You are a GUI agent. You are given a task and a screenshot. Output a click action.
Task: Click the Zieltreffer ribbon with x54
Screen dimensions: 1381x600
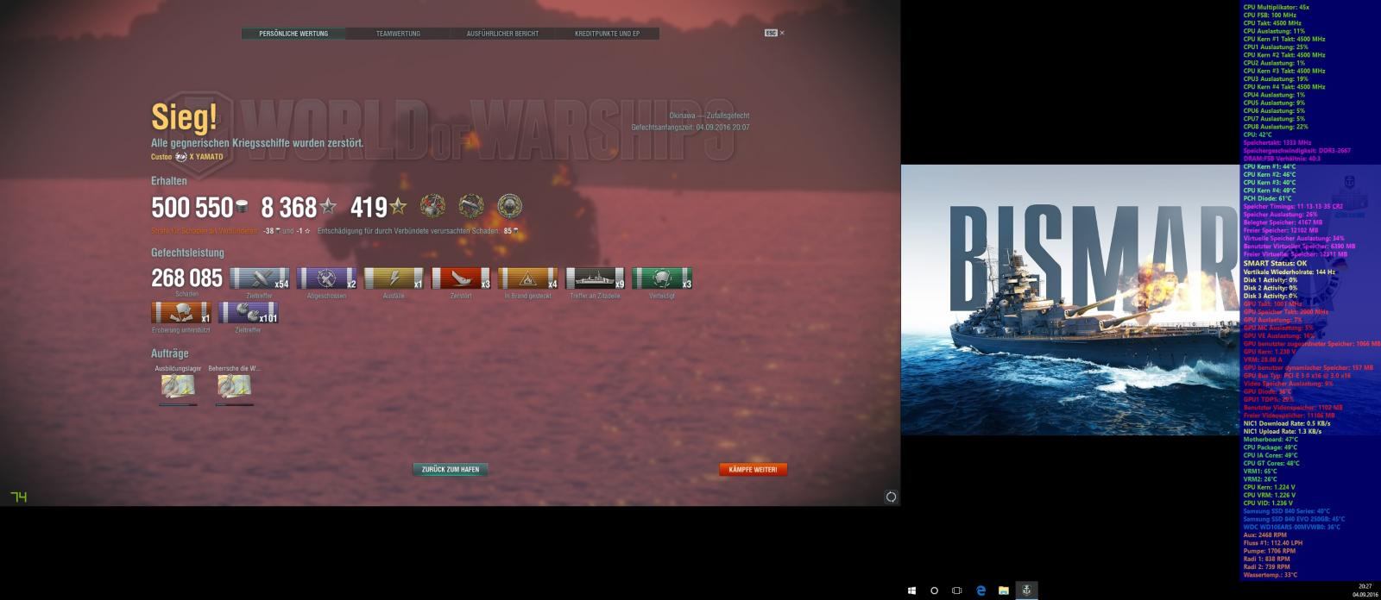pos(260,278)
